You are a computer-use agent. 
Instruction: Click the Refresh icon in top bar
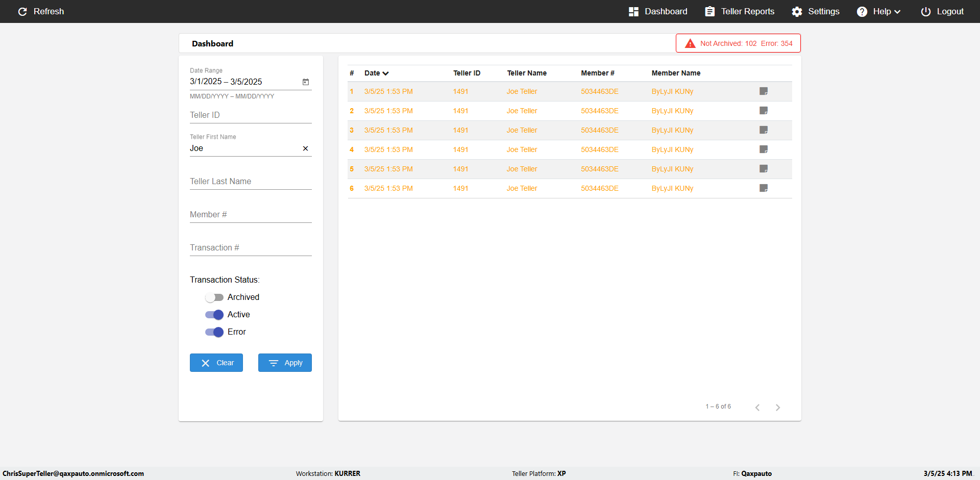pyautogui.click(x=22, y=11)
